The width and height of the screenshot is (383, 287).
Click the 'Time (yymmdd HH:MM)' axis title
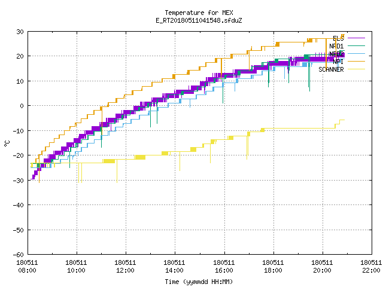pyautogui.click(x=199, y=282)
